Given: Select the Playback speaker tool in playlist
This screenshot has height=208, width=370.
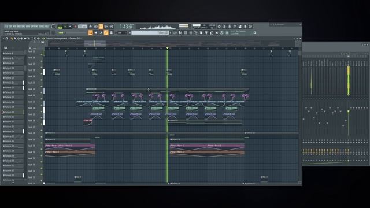Looking at the screenshot, I should pos(39,39).
